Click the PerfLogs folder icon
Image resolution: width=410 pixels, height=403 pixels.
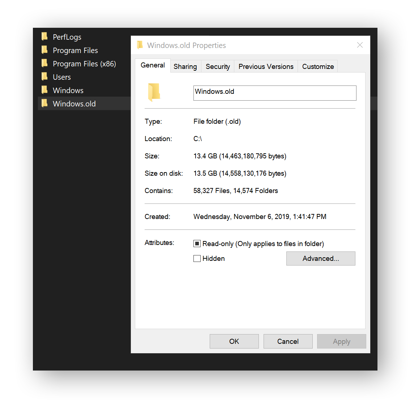44,36
